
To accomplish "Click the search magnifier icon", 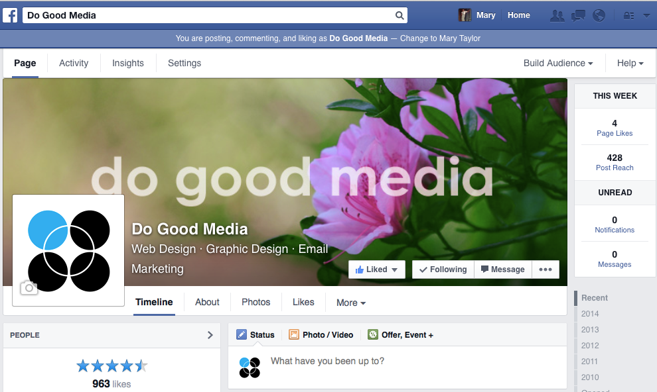I will coord(400,15).
